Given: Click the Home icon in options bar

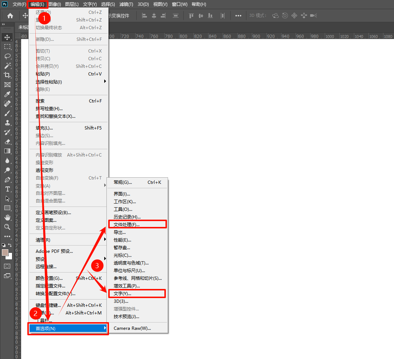Looking at the screenshot, I should point(10,16).
